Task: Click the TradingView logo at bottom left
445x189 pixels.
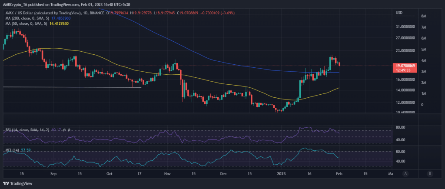Action: click(x=20, y=182)
